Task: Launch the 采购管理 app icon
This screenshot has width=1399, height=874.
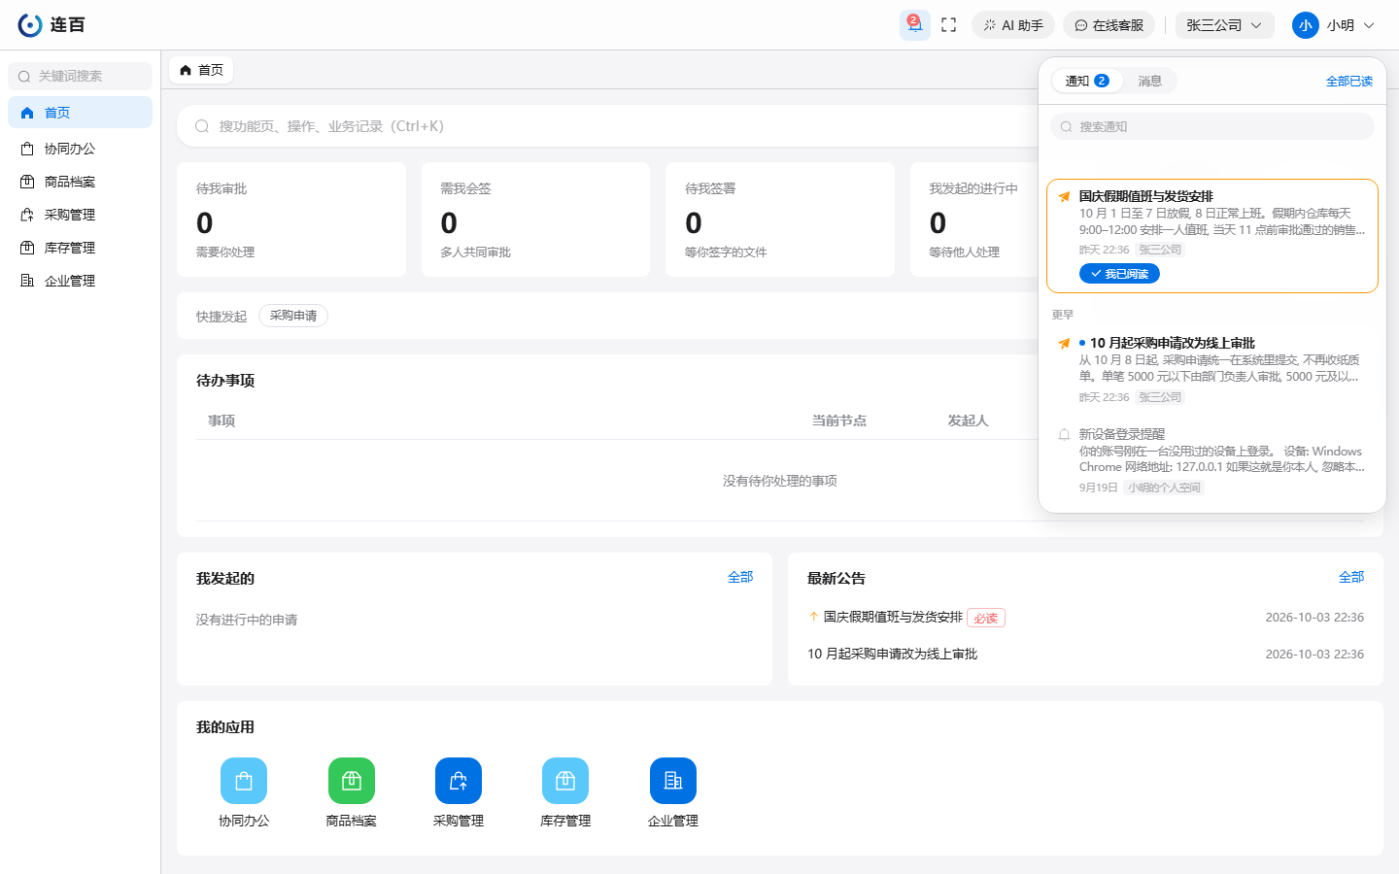Action: point(459,781)
